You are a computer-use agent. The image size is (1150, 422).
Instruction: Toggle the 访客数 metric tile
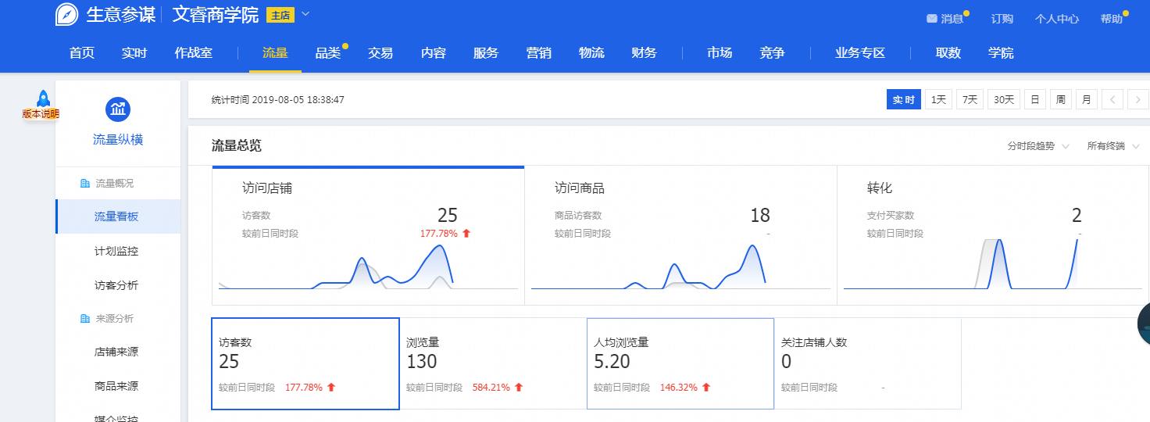[x=305, y=363]
